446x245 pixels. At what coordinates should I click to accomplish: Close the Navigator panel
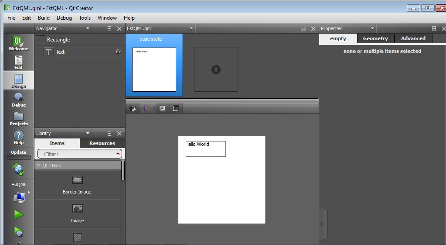tap(119, 28)
